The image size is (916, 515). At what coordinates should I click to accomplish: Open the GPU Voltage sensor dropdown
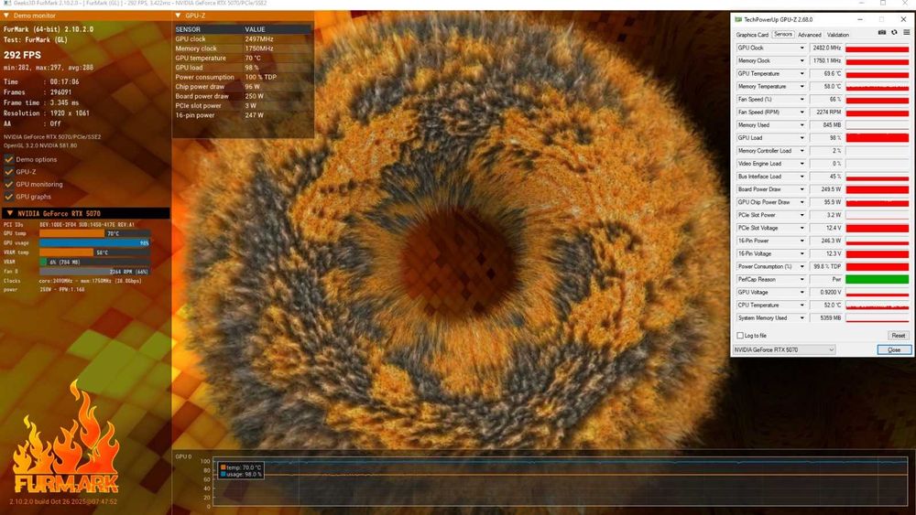801,292
